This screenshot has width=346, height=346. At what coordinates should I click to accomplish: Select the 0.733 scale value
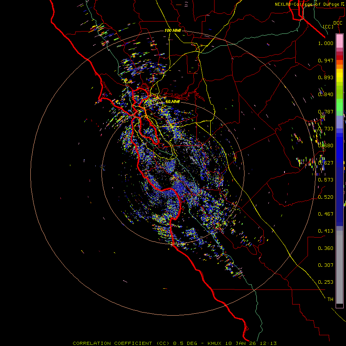click(326, 129)
